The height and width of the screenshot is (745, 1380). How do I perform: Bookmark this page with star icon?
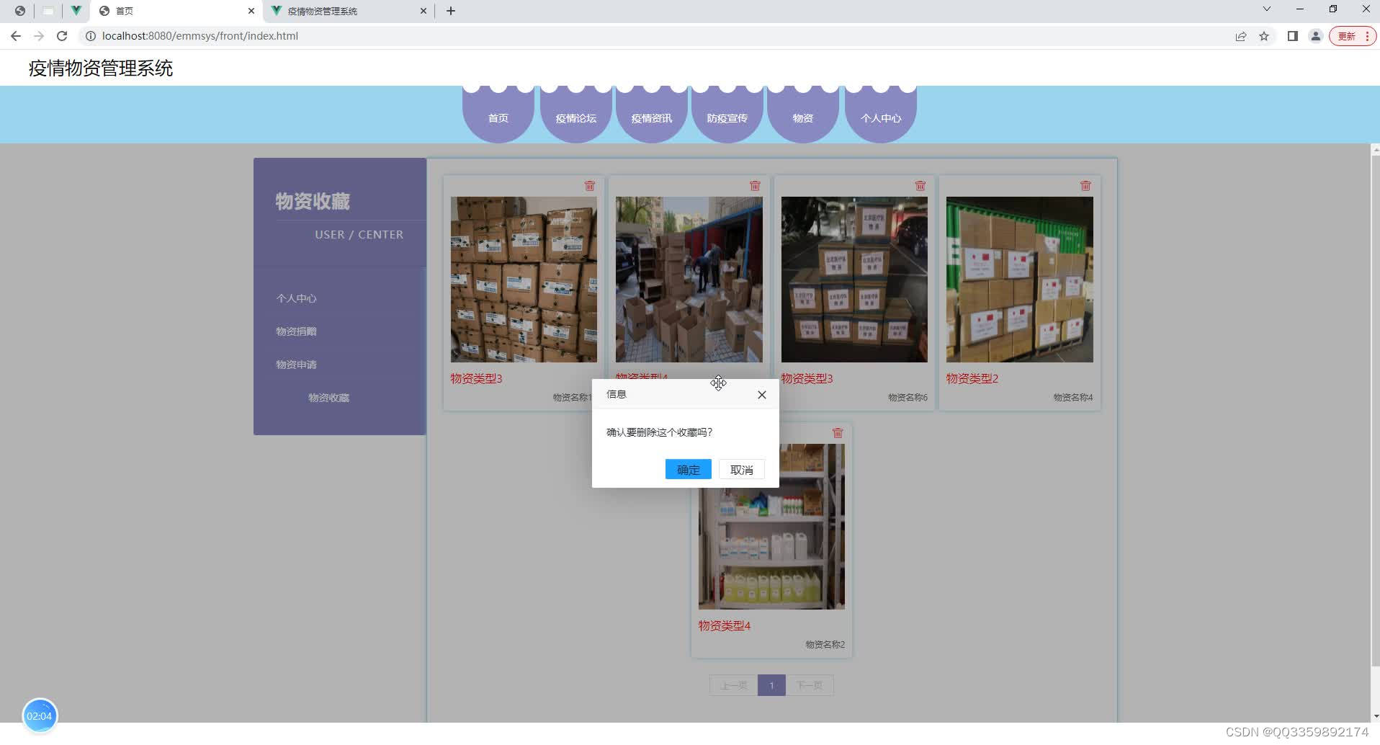(x=1264, y=36)
